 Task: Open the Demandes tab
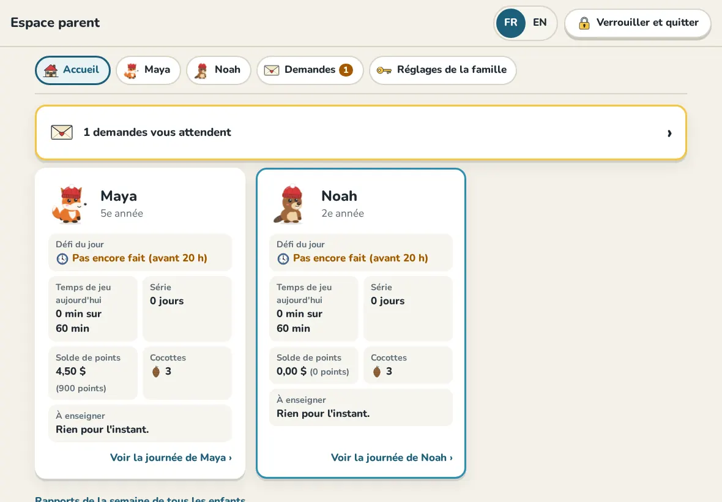(x=310, y=70)
